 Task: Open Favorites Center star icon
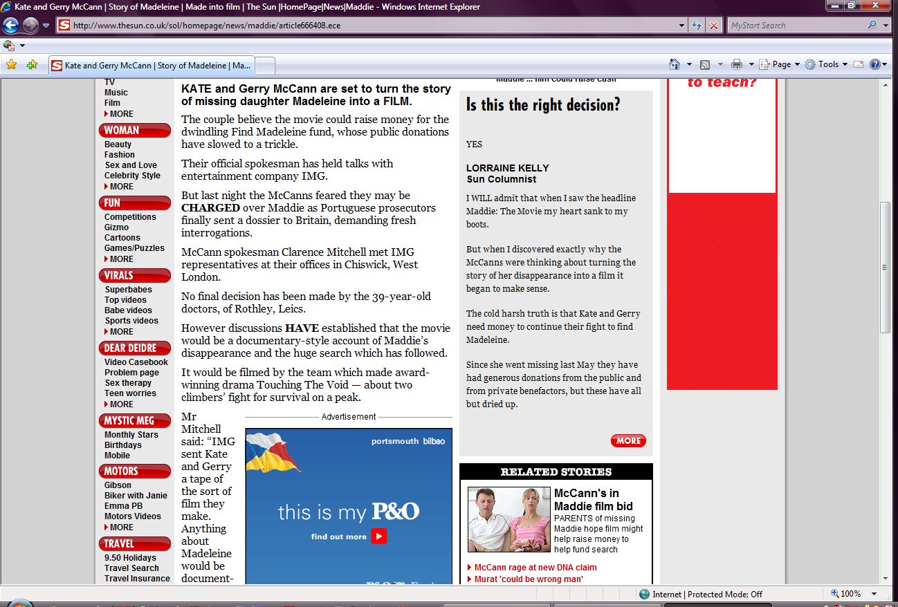11,65
